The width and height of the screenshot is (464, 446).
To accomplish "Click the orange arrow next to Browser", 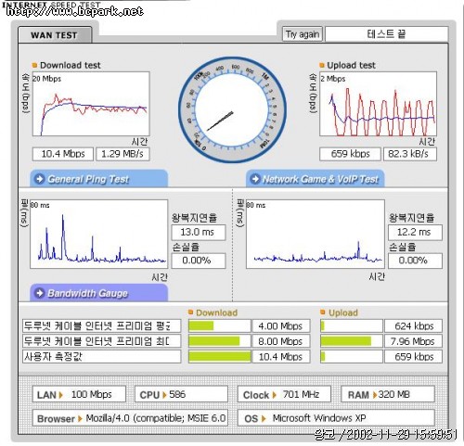I will point(80,419).
